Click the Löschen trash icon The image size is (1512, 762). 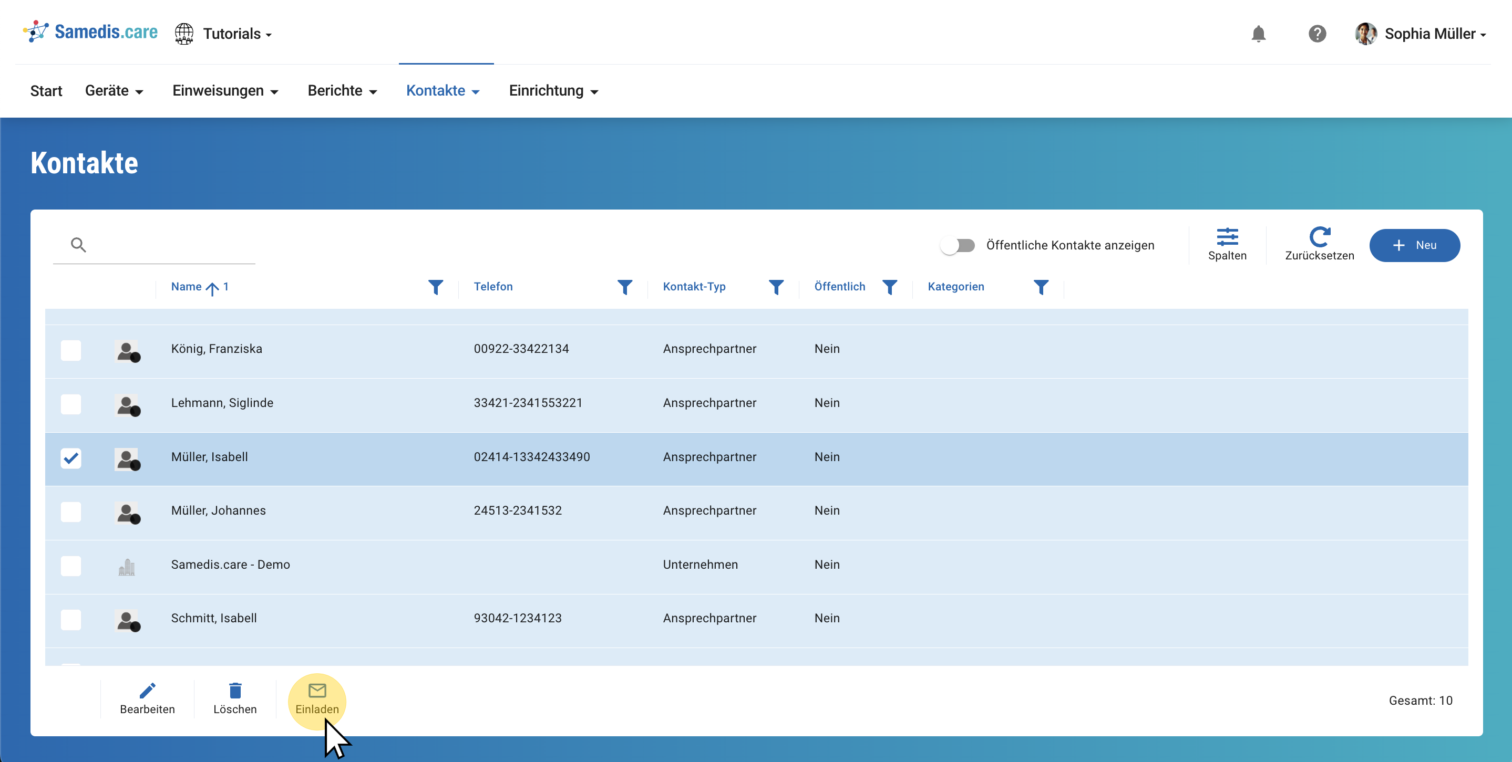click(235, 691)
